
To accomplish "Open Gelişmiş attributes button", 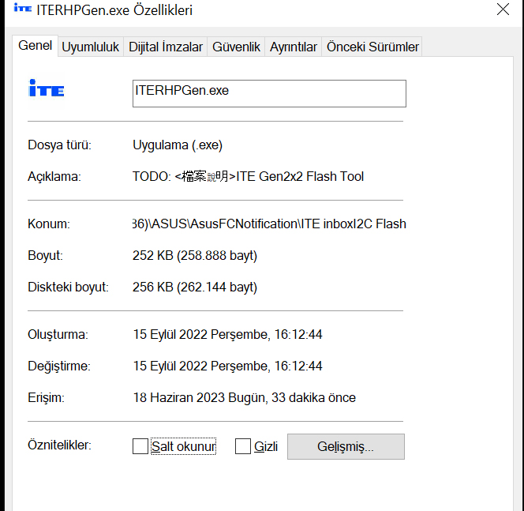I will coord(346,446).
